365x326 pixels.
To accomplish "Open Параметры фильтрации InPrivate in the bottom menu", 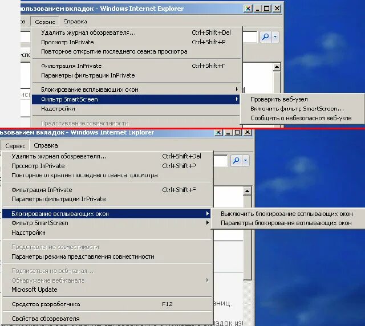I will coord(107,199).
